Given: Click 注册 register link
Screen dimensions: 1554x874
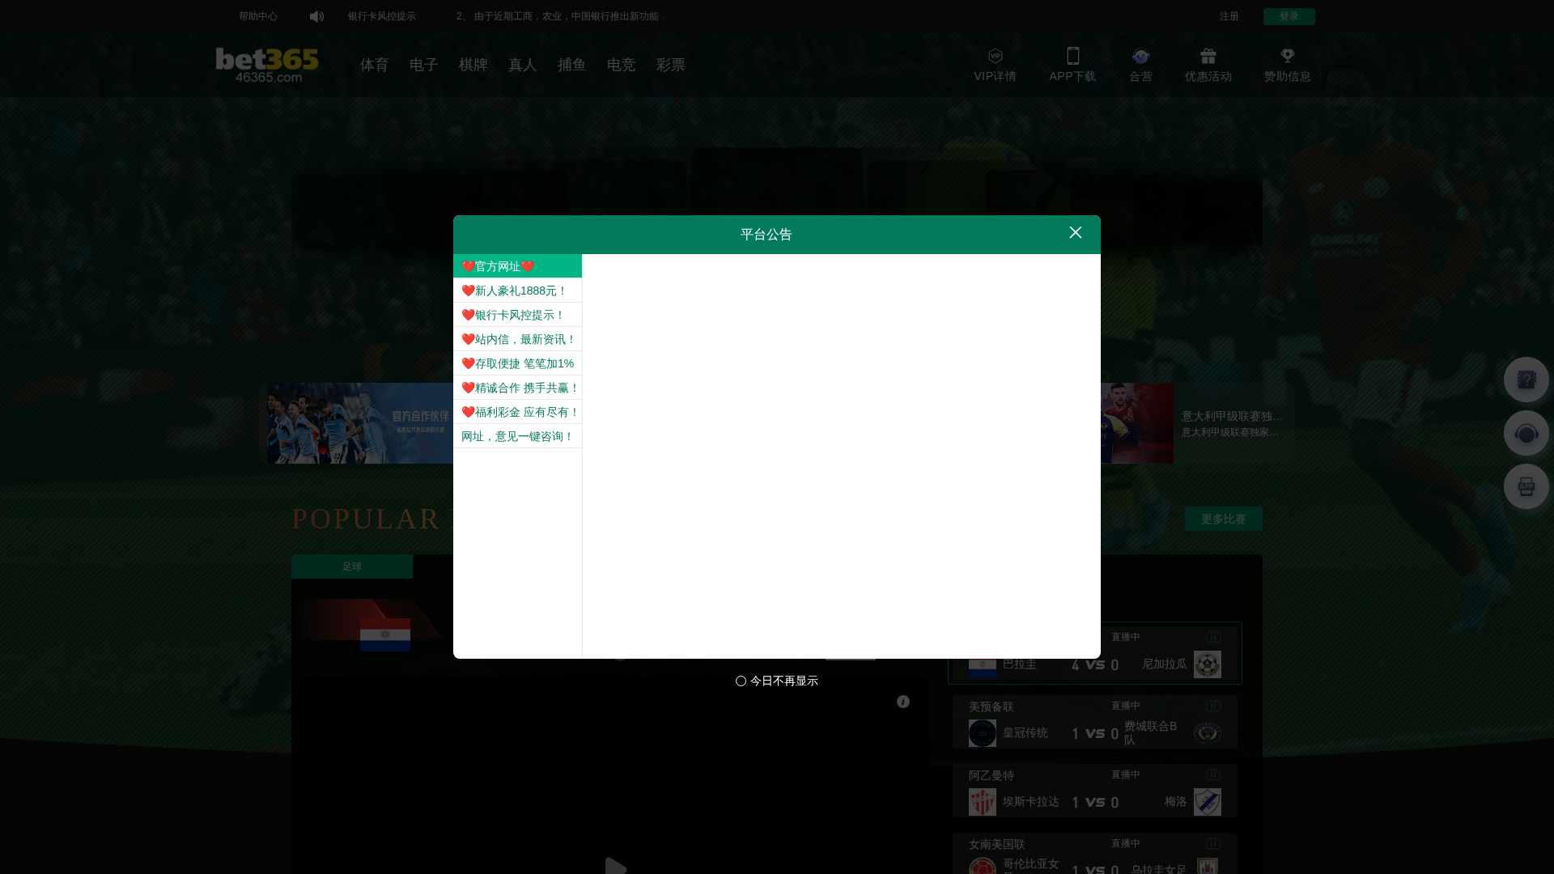Looking at the screenshot, I should (x=1229, y=16).
